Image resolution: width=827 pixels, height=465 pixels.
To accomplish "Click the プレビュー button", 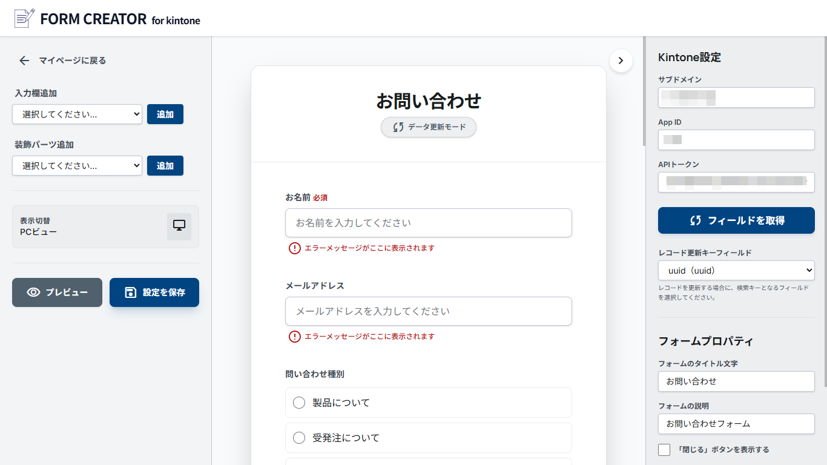I will pyautogui.click(x=58, y=292).
